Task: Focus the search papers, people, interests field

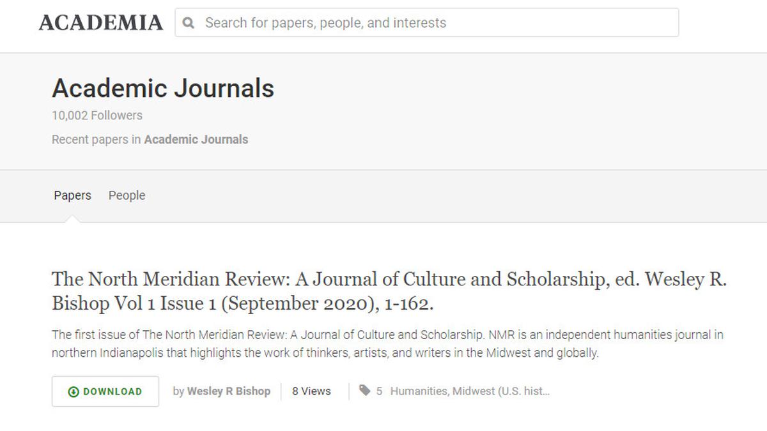Action: [427, 22]
